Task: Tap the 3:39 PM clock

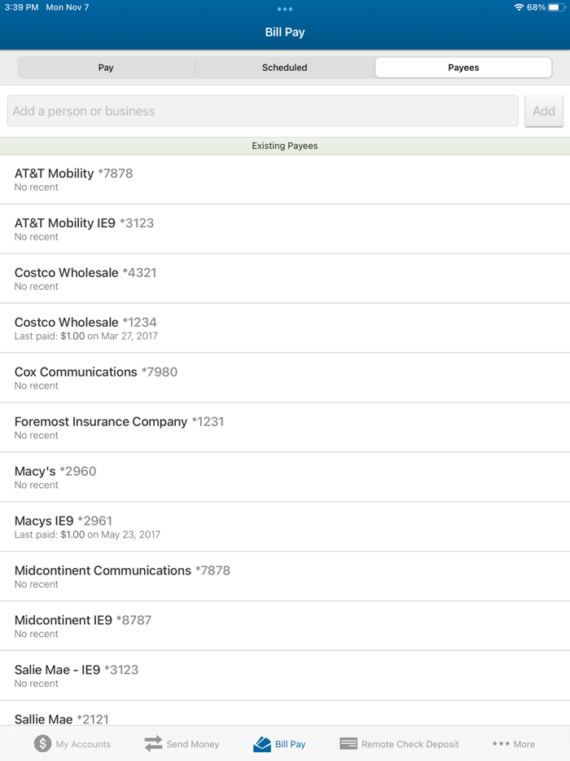Action: tap(21, 7)
